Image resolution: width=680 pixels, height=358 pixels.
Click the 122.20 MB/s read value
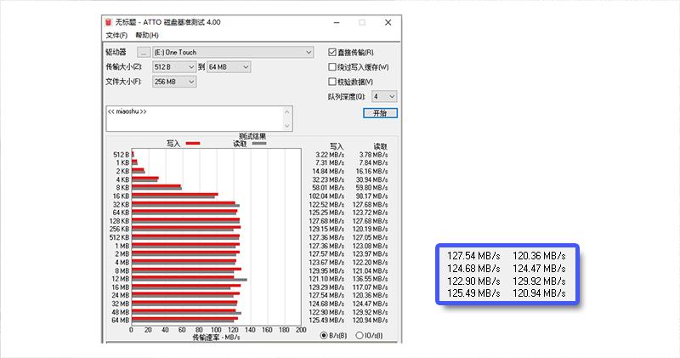click(x=370, y=263)
